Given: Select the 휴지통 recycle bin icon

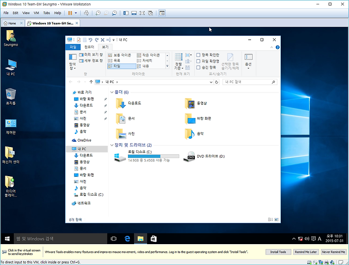Looking at the screenshot, I should pos(11,97).
